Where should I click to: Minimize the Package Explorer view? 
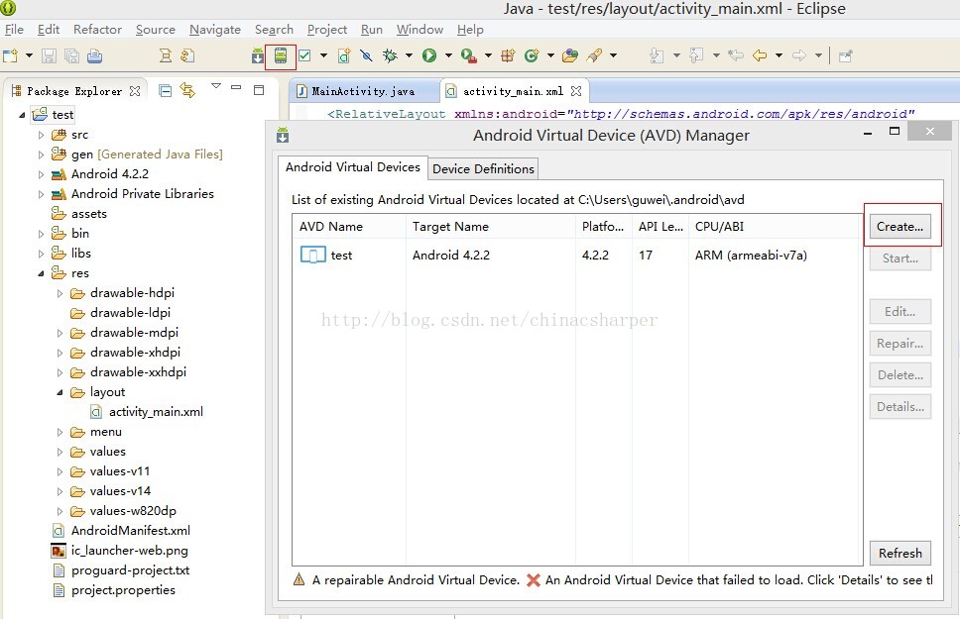pyautogui.click(x=236, y=87)
